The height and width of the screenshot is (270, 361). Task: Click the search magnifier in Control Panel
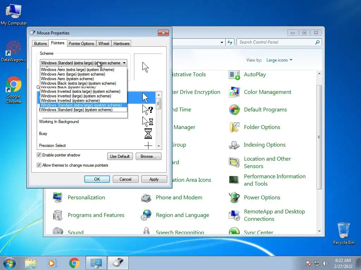click(317, 42)
